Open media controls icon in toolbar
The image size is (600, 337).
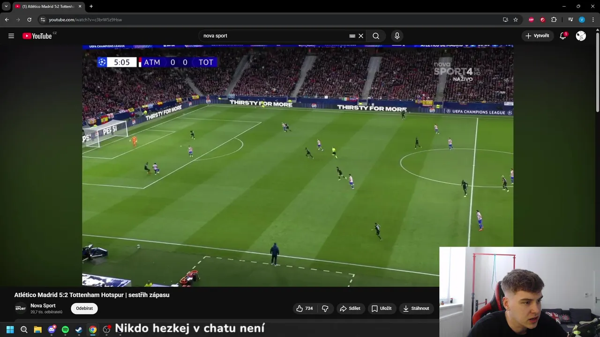pyautogui.click(x=570, y=20)
